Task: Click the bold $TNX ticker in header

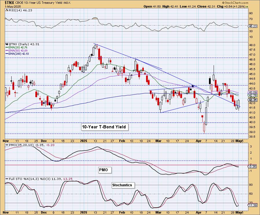Action: [x=10, y=3]
